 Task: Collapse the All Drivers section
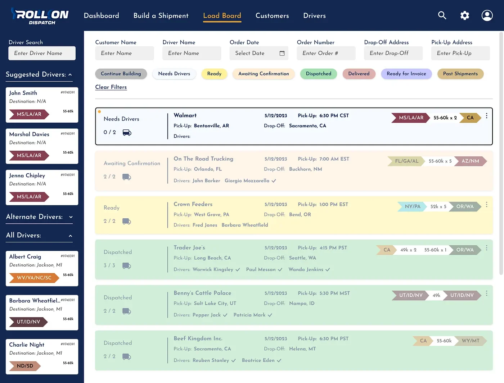[71, 236]
